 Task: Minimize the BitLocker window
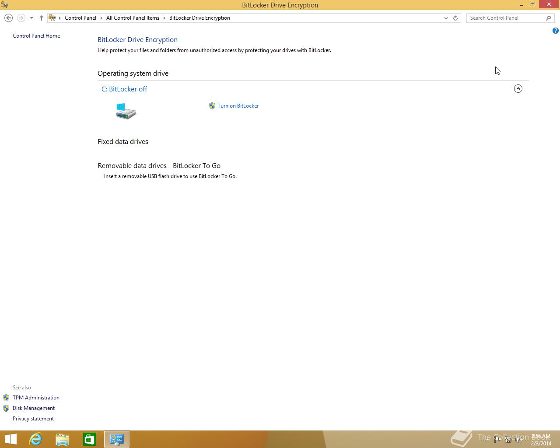coord(521,5)
